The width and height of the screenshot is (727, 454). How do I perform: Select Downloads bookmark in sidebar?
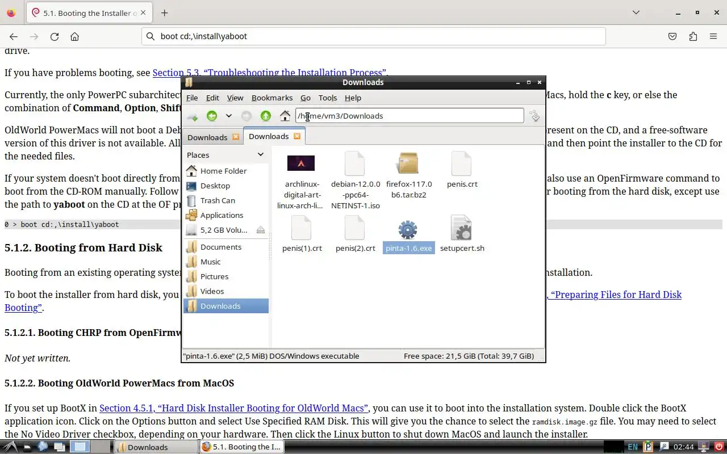coord(225,306)
